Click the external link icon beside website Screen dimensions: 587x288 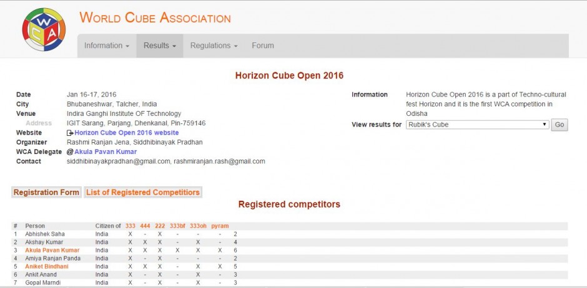click(x=70, y=133)
